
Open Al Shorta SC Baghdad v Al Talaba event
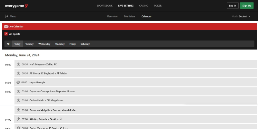coord(135,73)
